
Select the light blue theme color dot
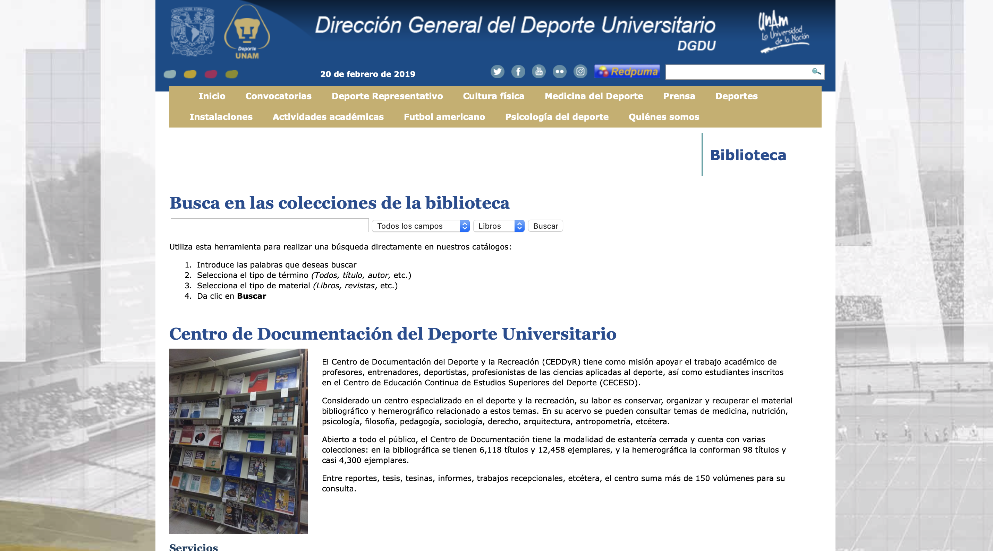click(170, 74)
